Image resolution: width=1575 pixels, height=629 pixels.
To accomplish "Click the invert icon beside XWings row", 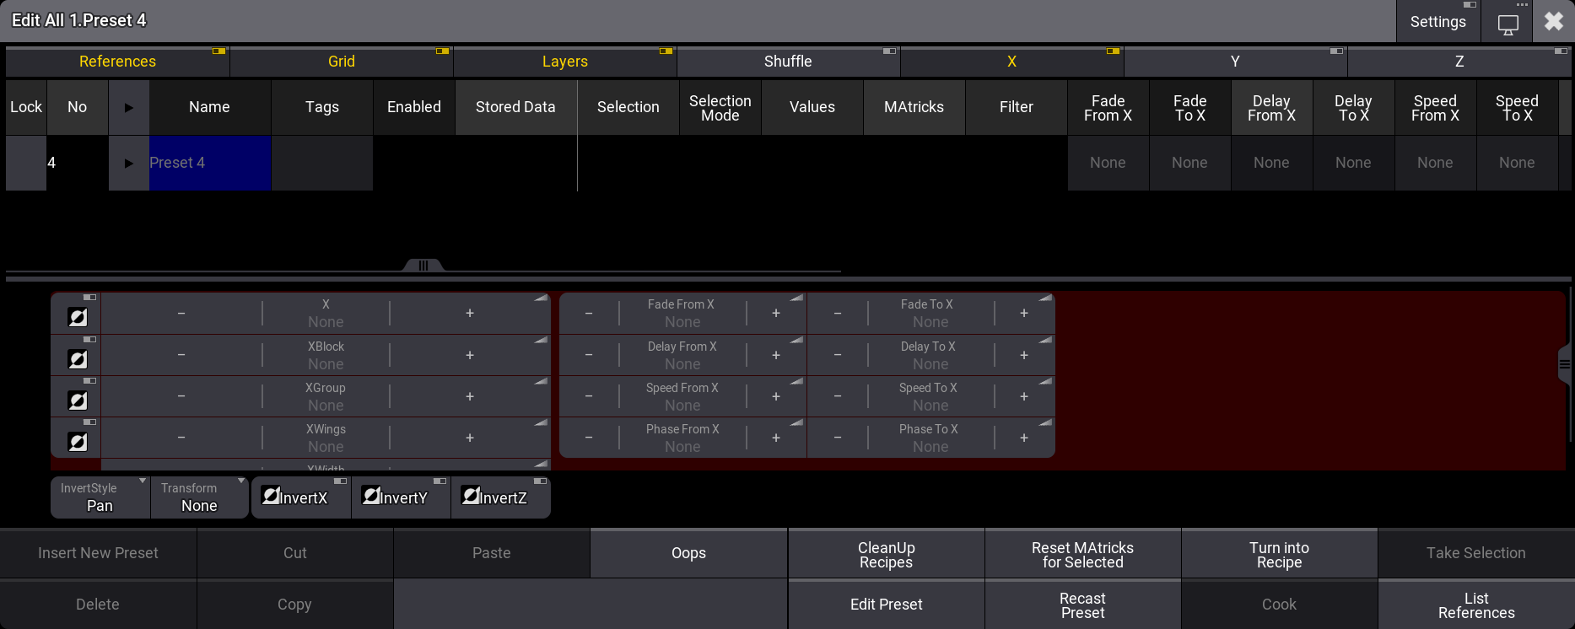I will pyautogui.click(x=78, y=442).
